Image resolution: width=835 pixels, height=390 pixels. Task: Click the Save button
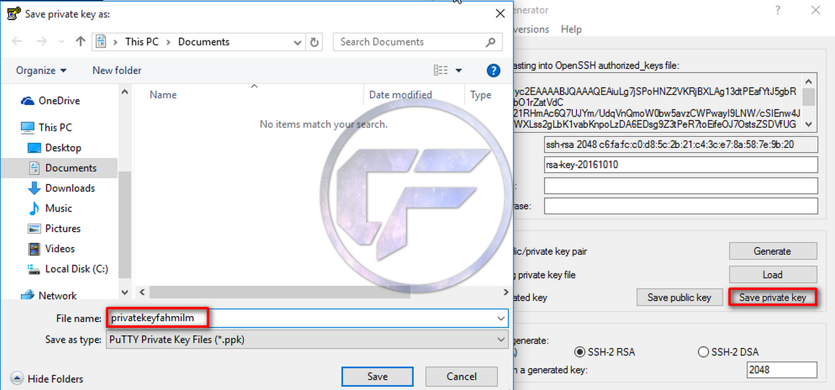(377, 377)
